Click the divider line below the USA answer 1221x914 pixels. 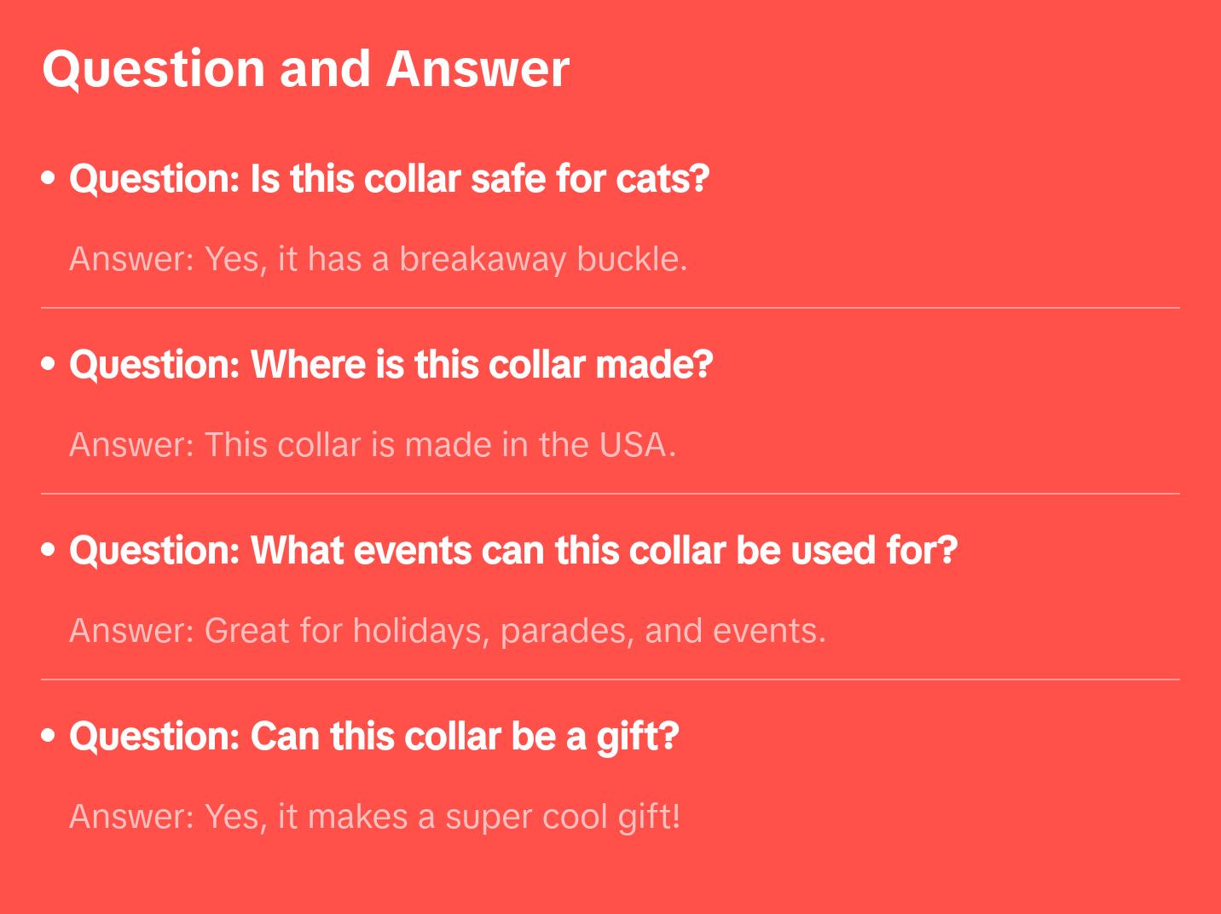click(x=610, y=494)
